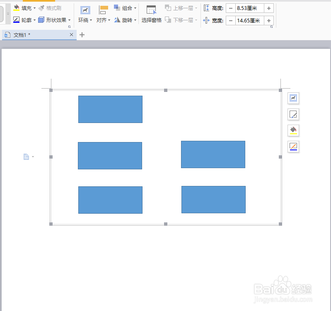
Task: Open the Rotate (旋转) menu
Action: 125,20
